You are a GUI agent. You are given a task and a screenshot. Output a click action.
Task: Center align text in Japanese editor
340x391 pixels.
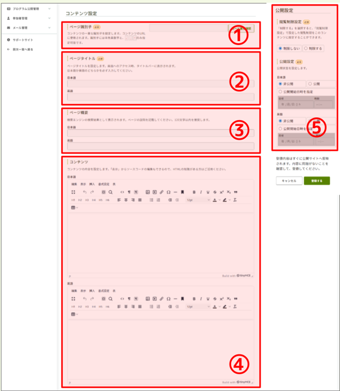point(126,200)
